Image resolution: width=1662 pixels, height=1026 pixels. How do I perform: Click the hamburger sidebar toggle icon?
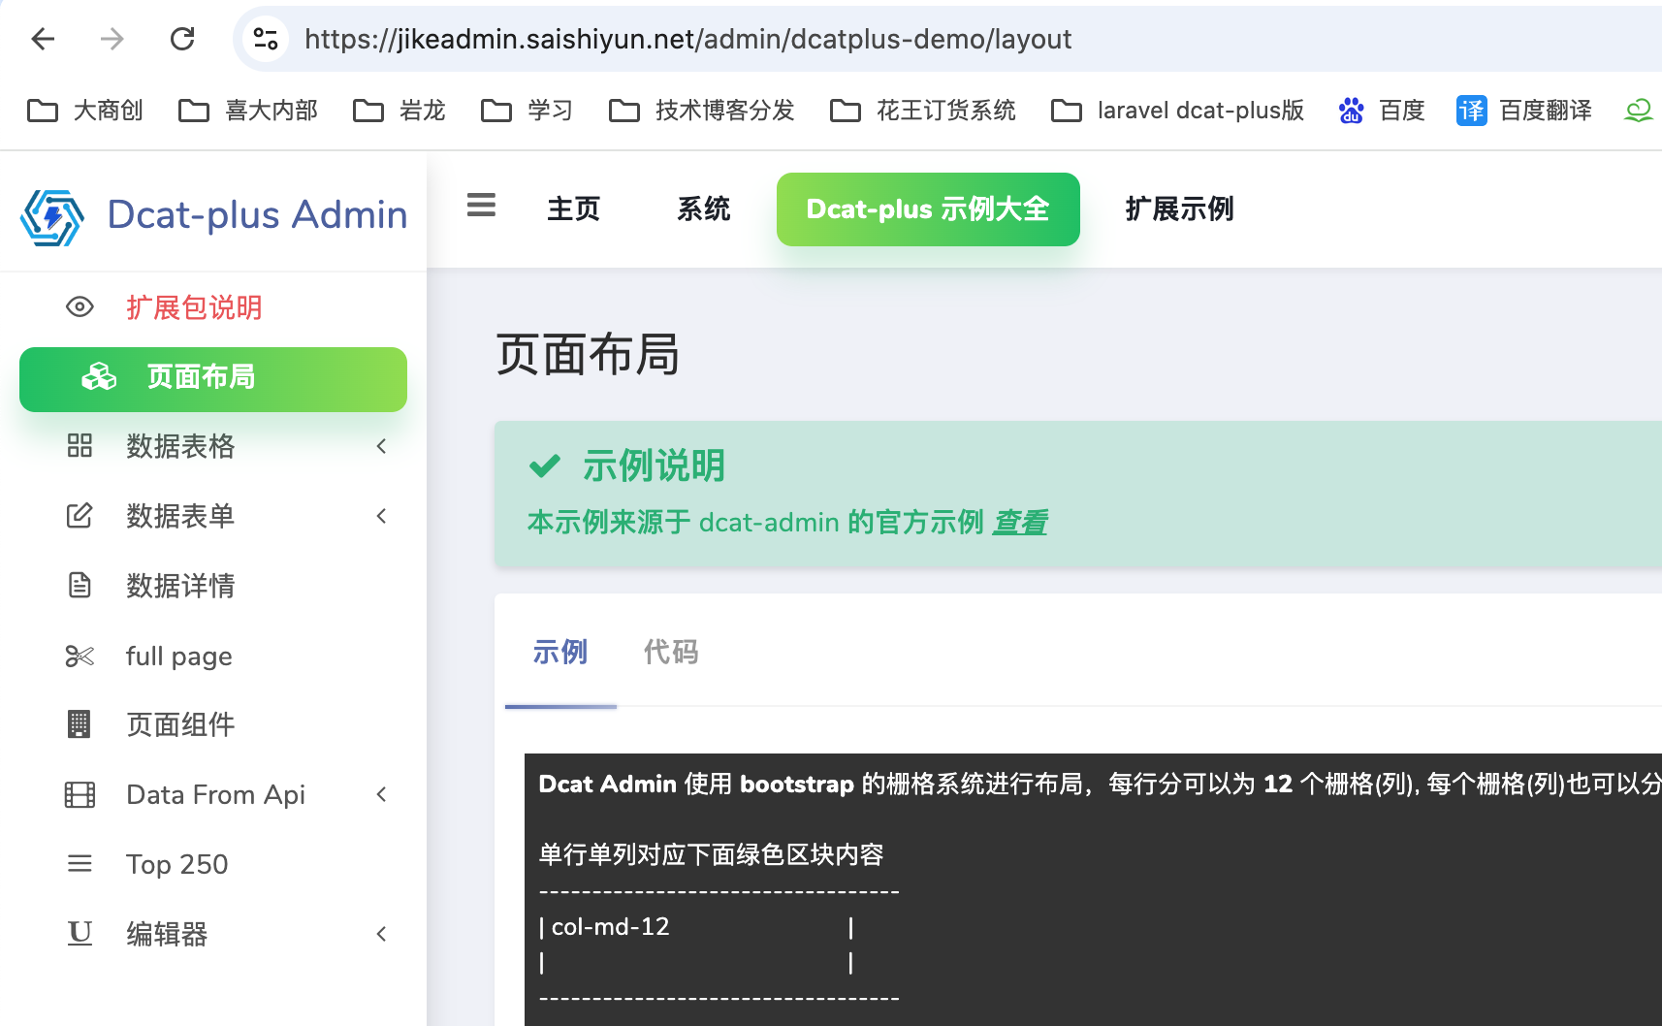coord(481,206)
